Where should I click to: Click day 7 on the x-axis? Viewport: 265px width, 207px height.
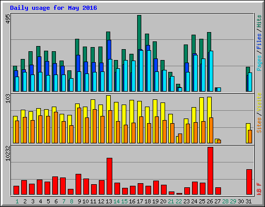click(x=64, y=201)
